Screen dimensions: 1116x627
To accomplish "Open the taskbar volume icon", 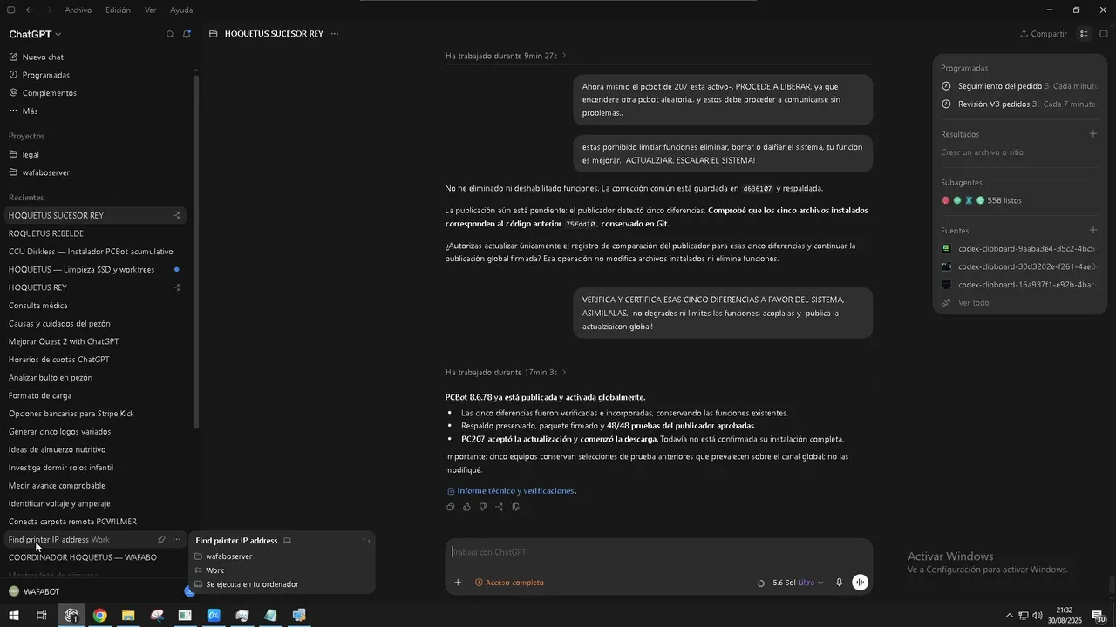I will (1038, 616).
